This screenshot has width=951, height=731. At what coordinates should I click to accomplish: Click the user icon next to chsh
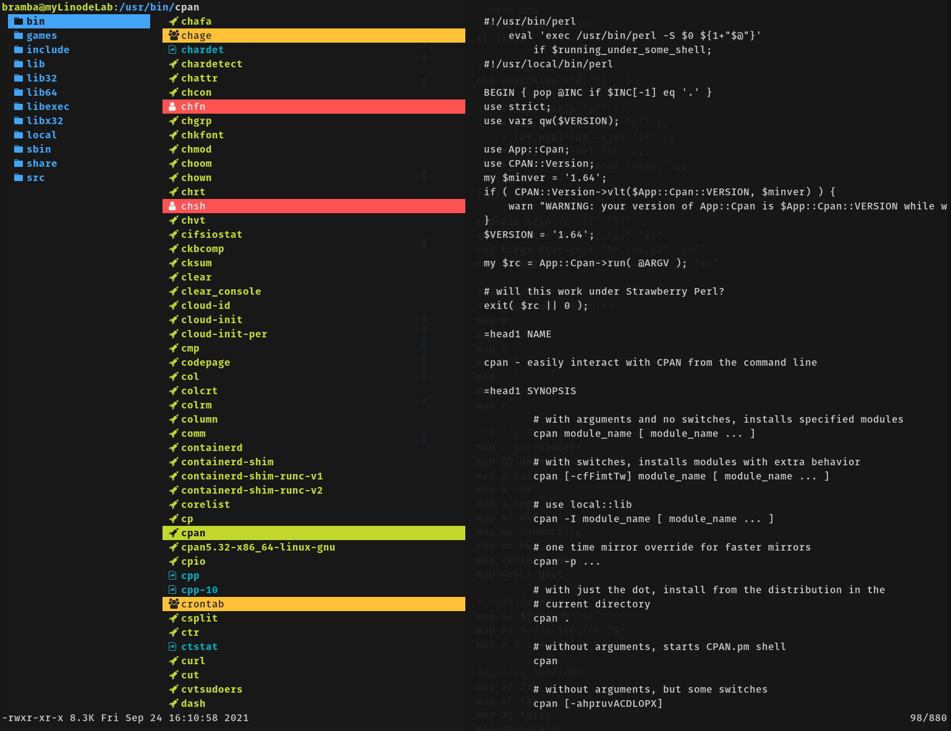point(173,206)
